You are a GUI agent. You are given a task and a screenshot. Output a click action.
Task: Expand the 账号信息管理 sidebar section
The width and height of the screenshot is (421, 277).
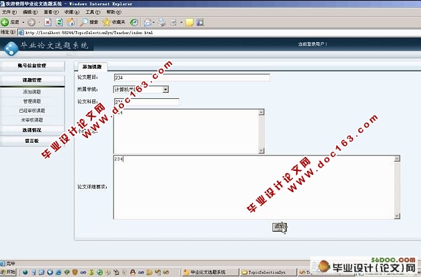coord(32,65)
